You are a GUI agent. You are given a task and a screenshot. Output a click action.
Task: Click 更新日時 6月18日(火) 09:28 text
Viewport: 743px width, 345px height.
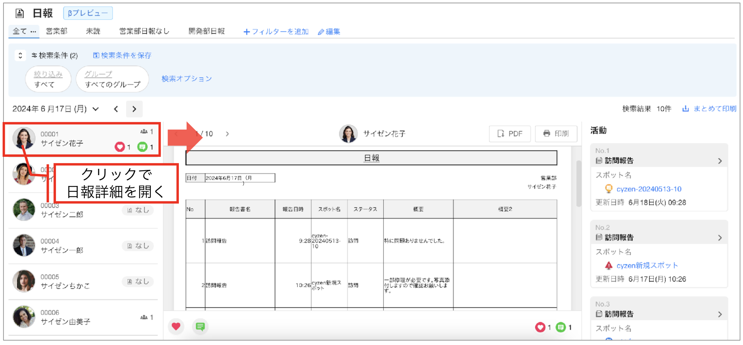[x=641, y=202]
